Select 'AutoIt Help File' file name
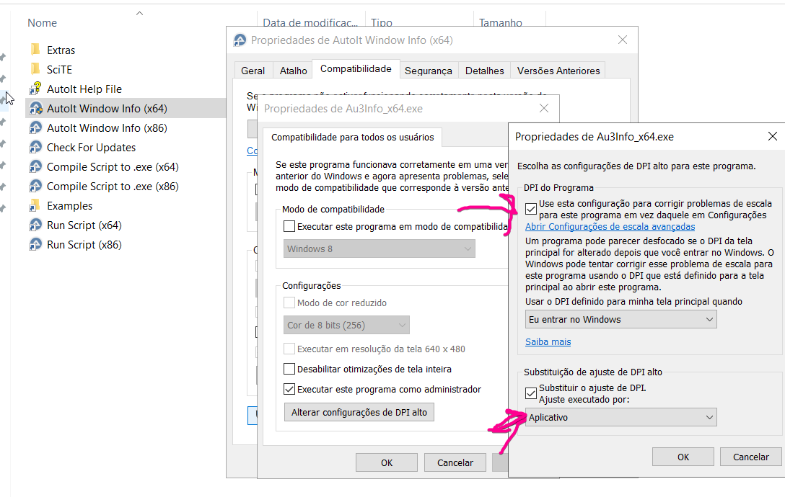 click(x=84, y=89)
